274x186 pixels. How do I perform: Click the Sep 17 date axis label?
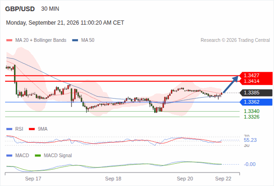[x=33, y=179]
